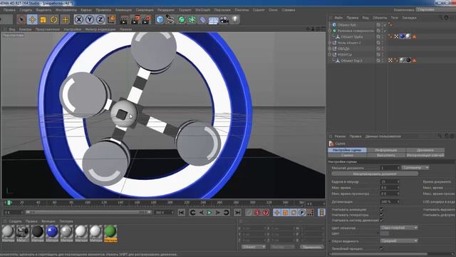The height and width of the screenshot is (257, 456).
Task: Click the timeline frame range slider
Action: click(x=88, y=213)
